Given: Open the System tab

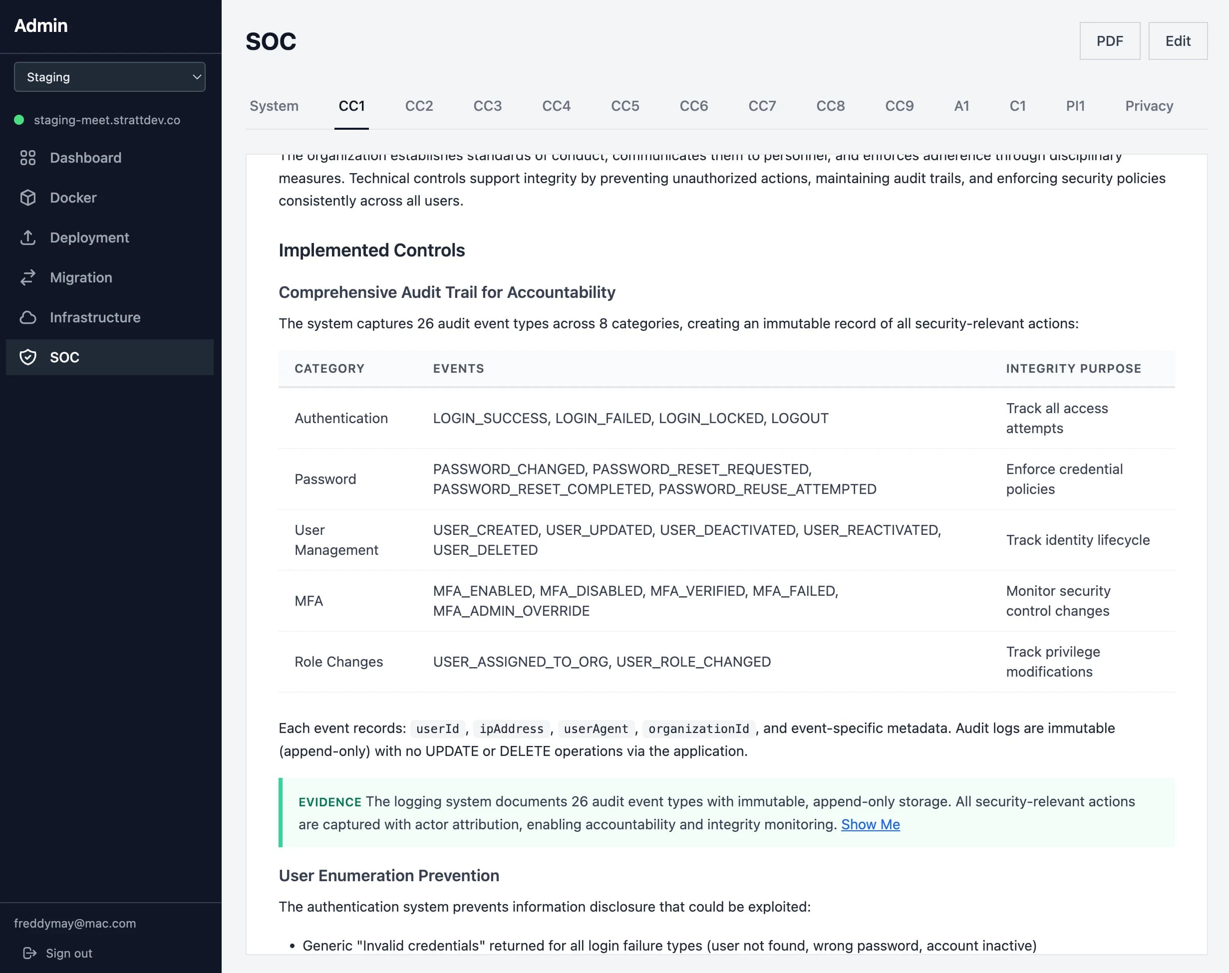Looking at the screenshot, I should [274, 106].
